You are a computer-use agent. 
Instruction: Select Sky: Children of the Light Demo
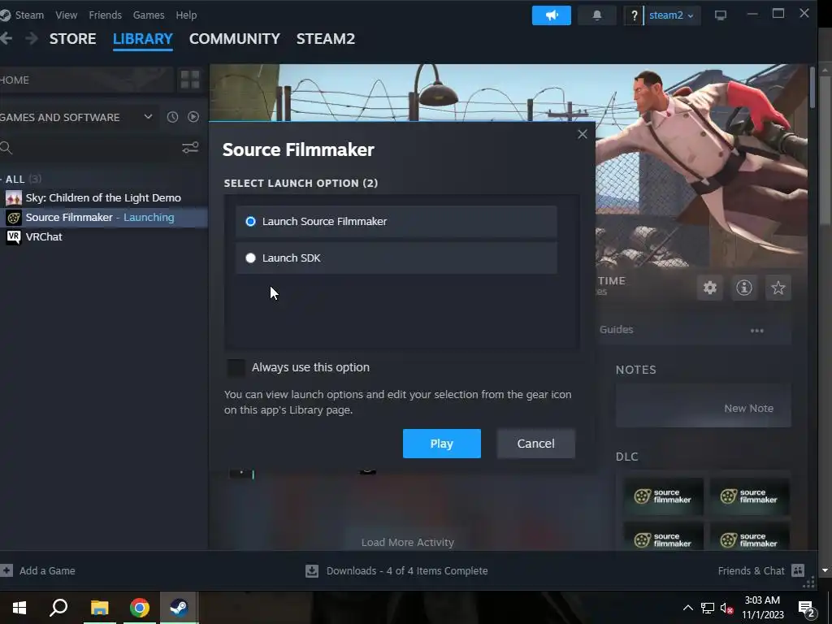coord(103,198)
